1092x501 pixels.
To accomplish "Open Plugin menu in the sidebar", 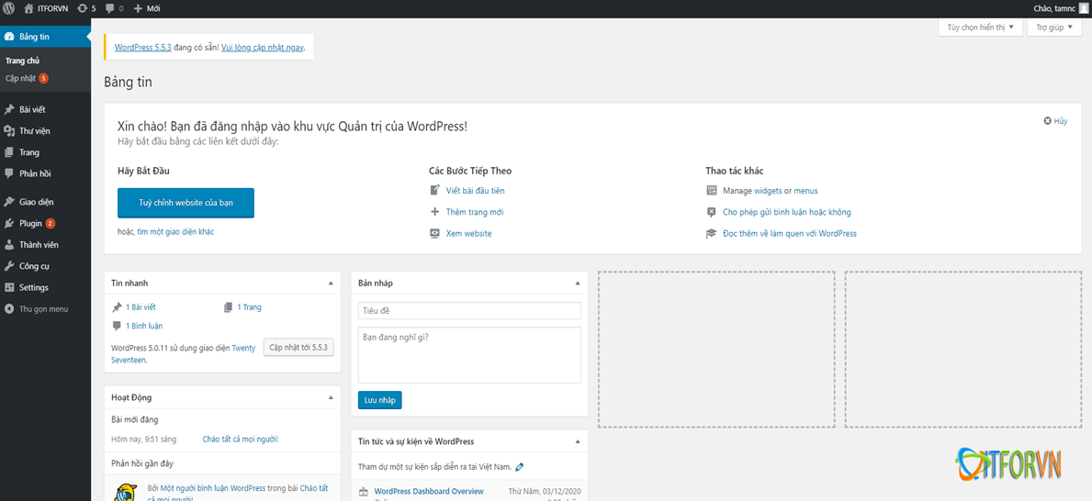I will pos(30,223).
